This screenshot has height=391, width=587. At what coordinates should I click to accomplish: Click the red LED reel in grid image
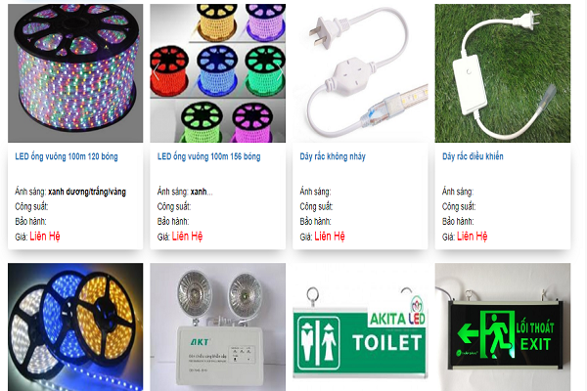(169, 71)
